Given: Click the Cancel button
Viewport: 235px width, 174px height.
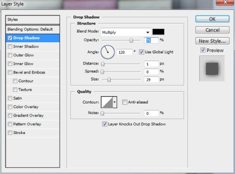Looking at the screenshot, I should (212, 30).
